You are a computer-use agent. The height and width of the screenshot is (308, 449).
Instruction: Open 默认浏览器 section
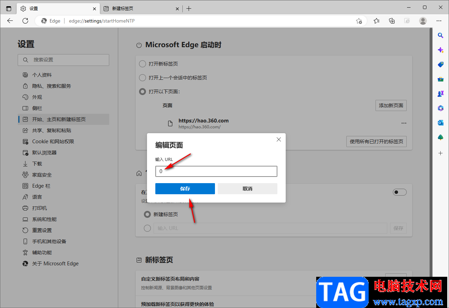click(x=63, y=153)
